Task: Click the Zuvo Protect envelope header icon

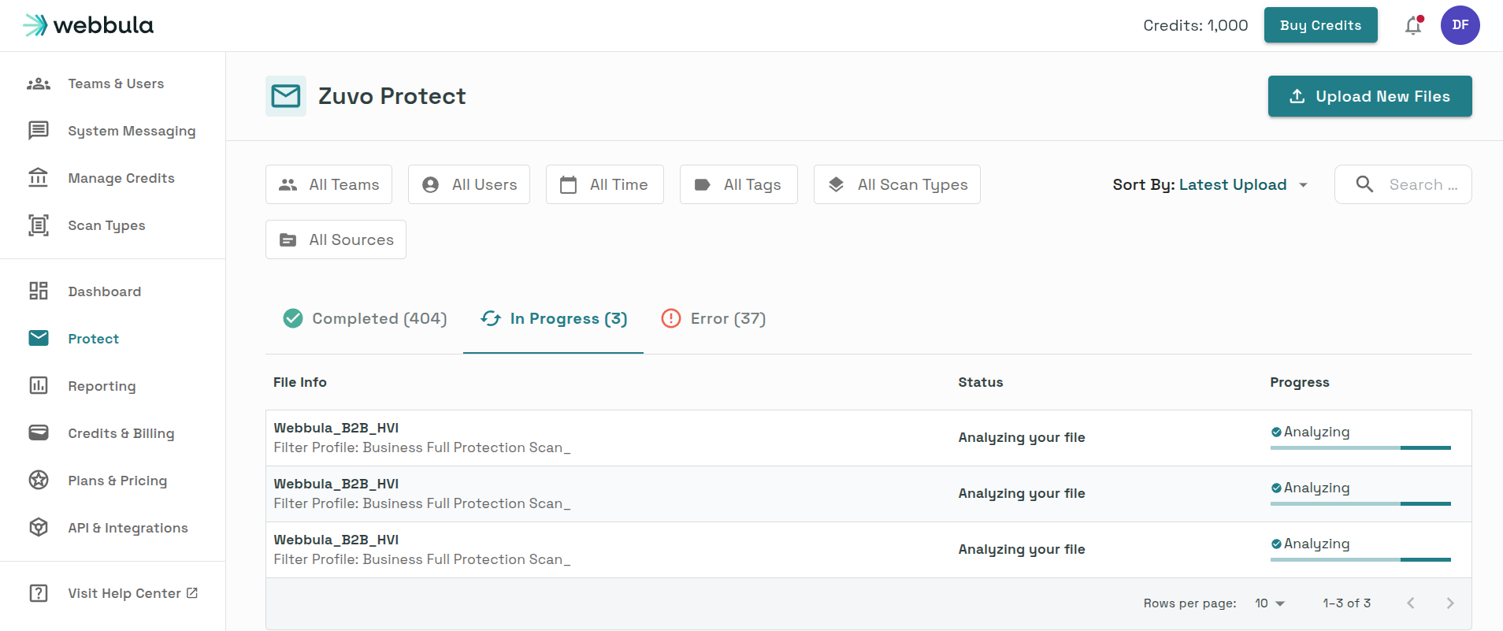Action: tap(286, 96)
